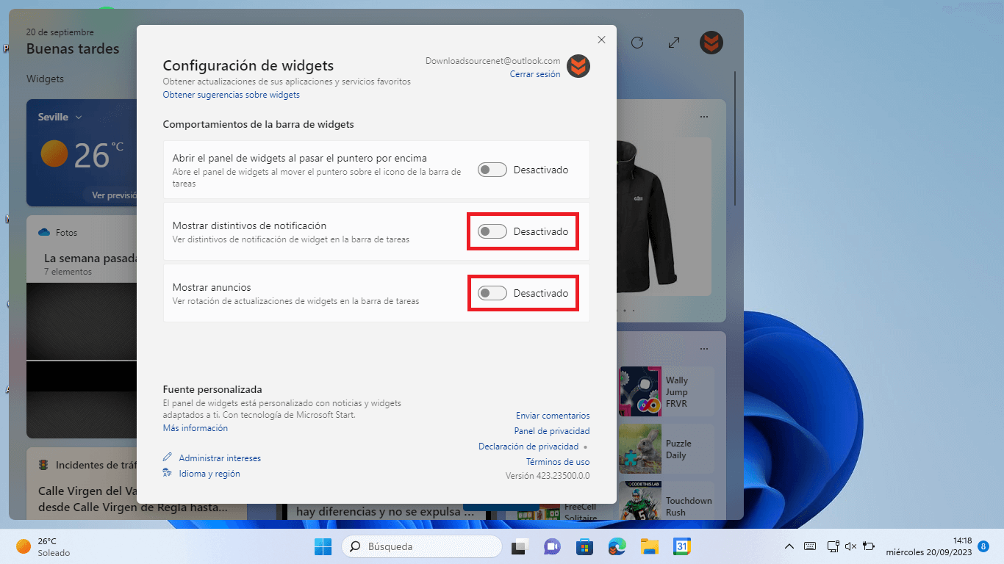This screenshot has width=1004, height=564.
Task: Open Términos de uso link
Action: pyautogui.click(x=558, y=462)
